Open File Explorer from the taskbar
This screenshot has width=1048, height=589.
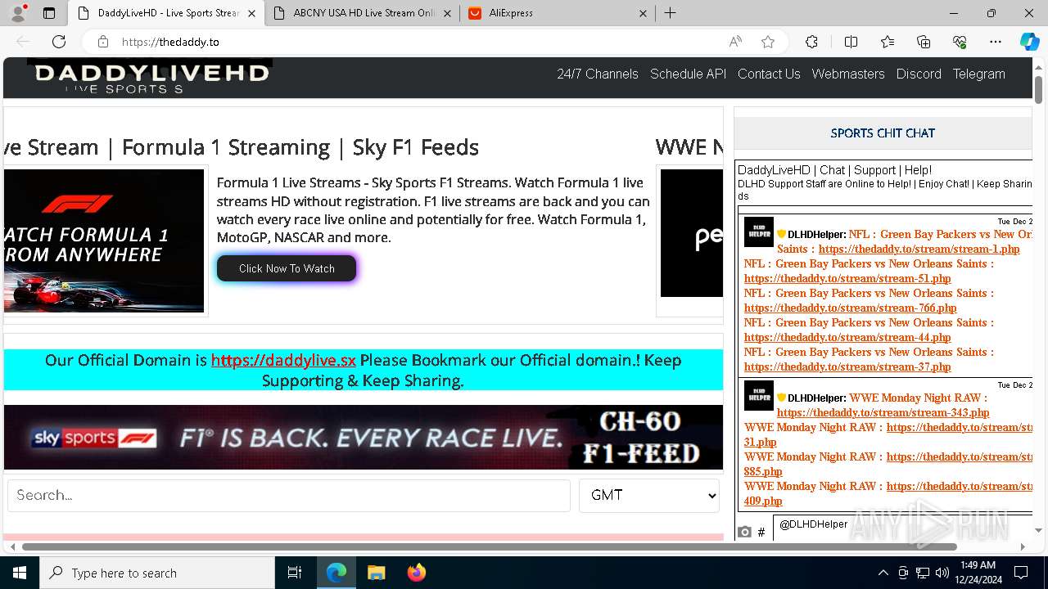376,573
